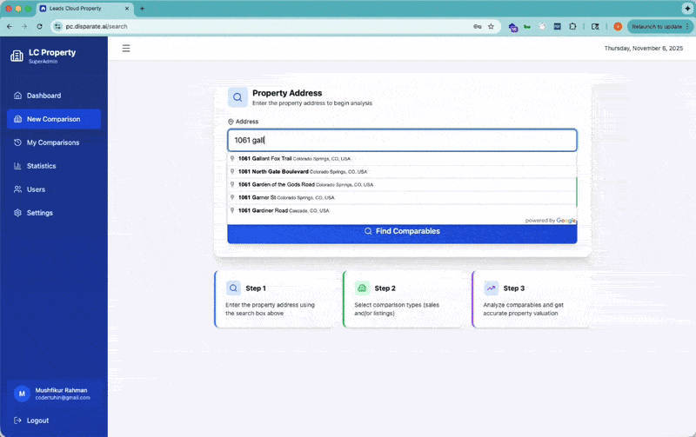Toggle the hamburger menu icon
The image size is (696, 437).
(126, 49)
